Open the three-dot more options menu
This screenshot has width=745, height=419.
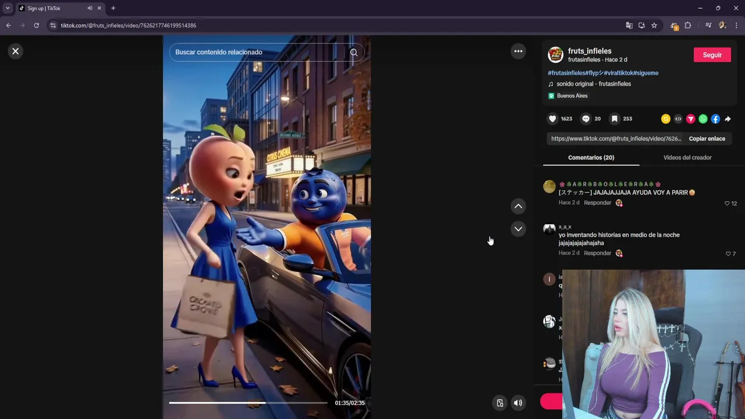pyautogui.click(x=518, y=51)
